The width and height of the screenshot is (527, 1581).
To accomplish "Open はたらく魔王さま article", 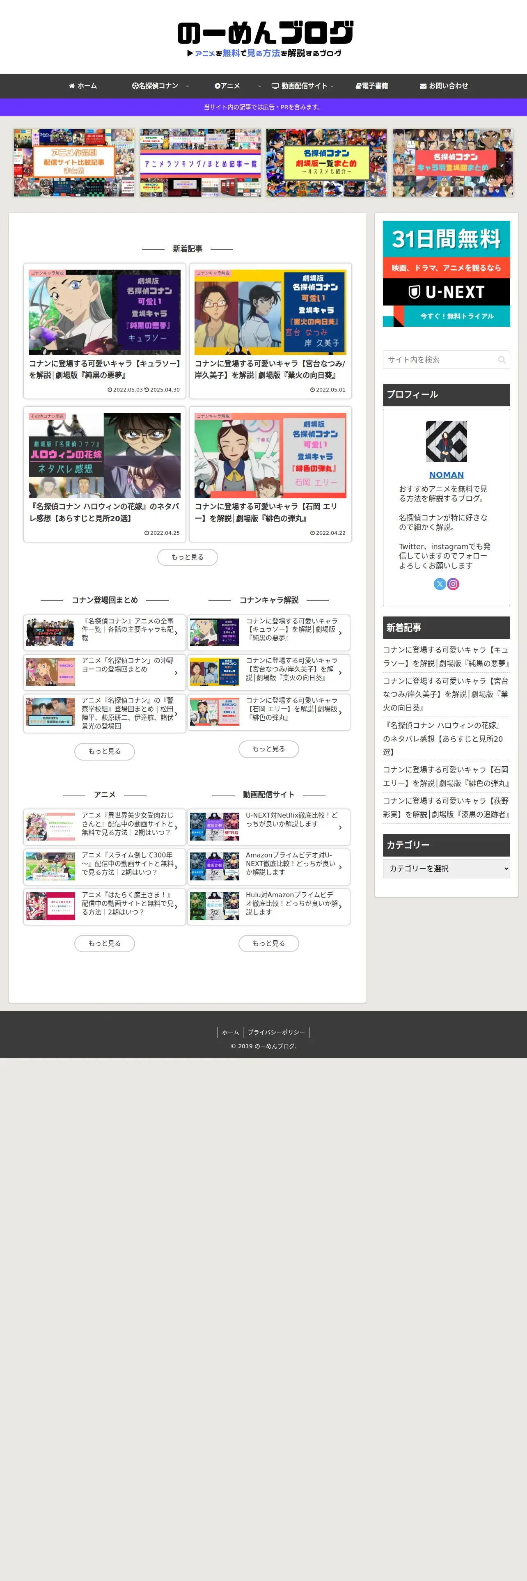I will [104, 907].
